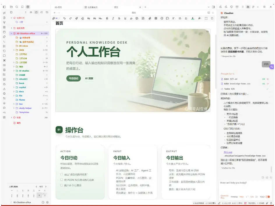Screen dimensions: 275x206
Task: Click the 今天 button in calendar
Action: pos(41,187)
